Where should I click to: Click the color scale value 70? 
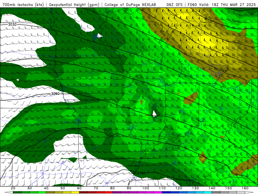point(96,188)
